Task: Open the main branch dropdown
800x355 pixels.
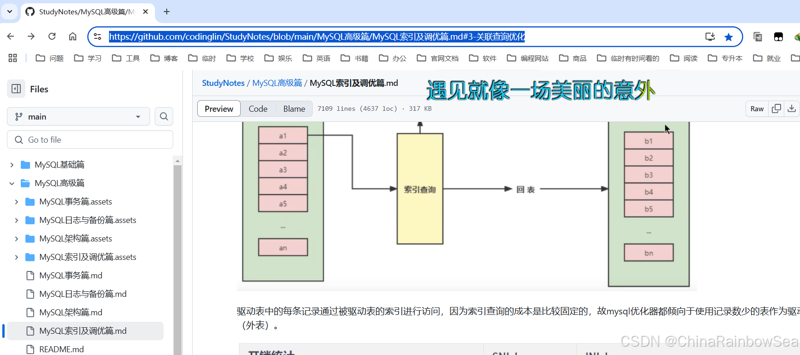Action: pyautogui.click(x=78, y=117)
